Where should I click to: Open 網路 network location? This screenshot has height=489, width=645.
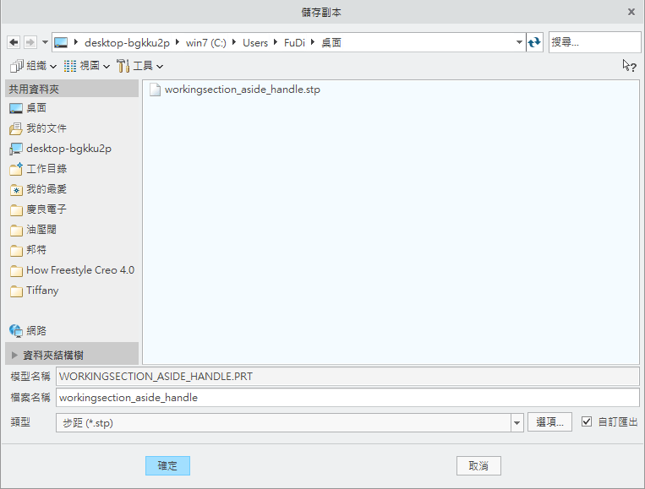(x=36, y=331)
